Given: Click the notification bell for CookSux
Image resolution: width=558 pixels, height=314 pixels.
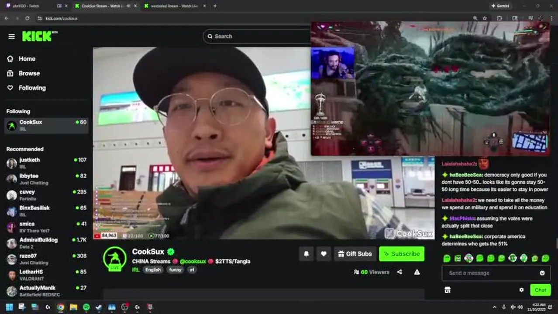Looking at the screenshot, I should [x=307, y=254].
